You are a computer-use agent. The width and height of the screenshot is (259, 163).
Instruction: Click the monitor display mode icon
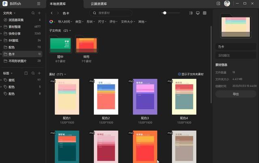pos(198,13)
